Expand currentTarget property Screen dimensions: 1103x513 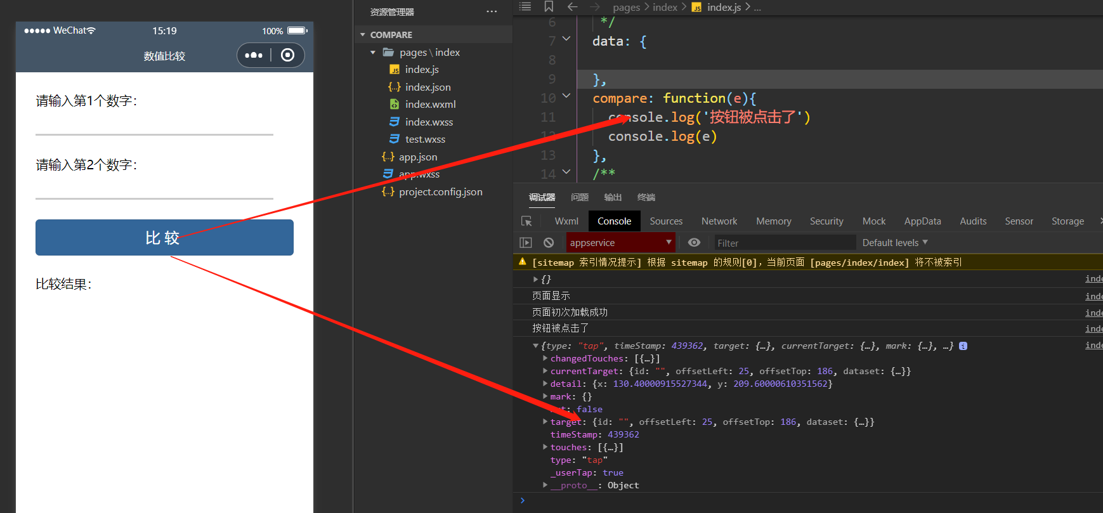(545, 371)
